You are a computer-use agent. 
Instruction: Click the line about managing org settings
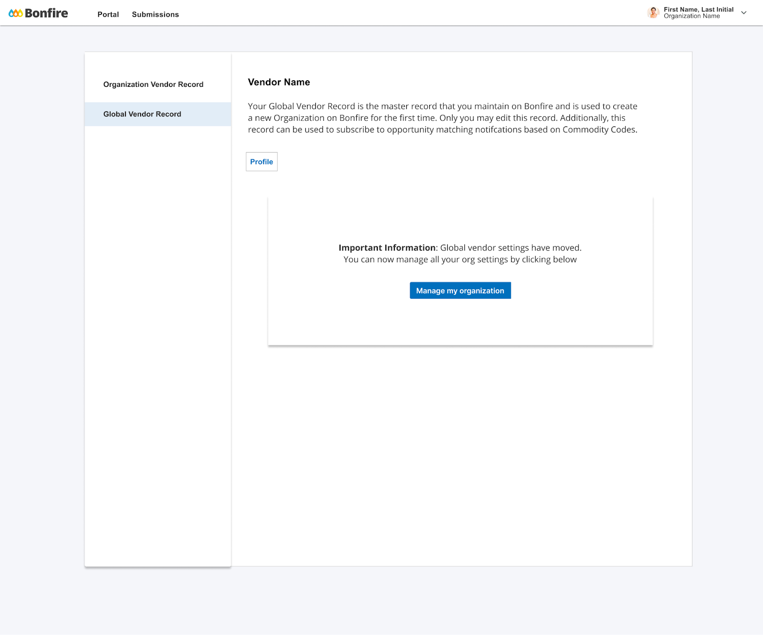click(460, 260)
